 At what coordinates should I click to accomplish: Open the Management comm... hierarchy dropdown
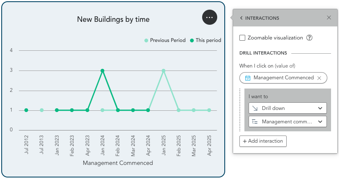click(288, 122)
